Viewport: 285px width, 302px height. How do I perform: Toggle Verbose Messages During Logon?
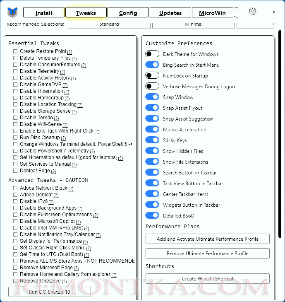pos(152,86)
